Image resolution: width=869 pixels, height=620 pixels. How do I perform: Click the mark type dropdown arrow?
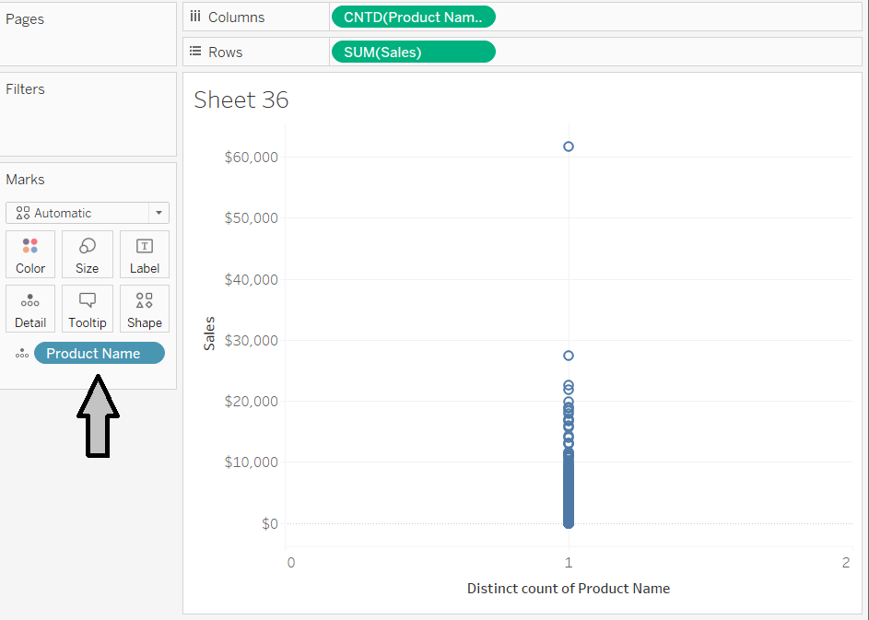click(x=159, y=213)
